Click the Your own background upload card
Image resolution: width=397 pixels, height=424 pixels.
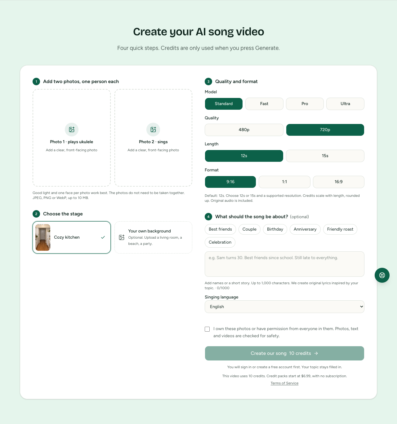point(153,237)
